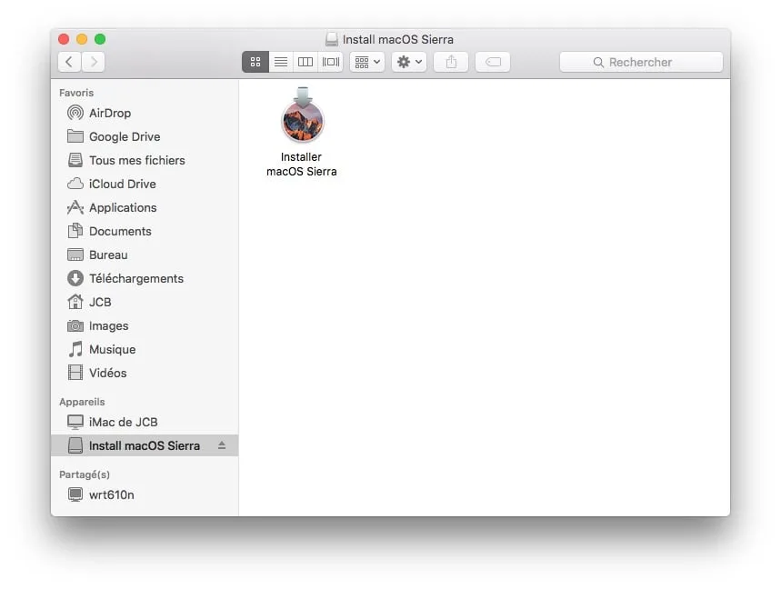
Task: Select the icon grid view toggle
Action: [255, 62]
